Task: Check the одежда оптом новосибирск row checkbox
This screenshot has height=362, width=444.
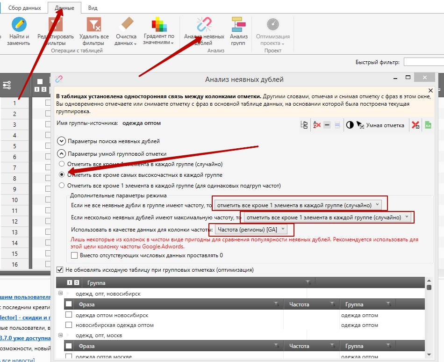Action: [x=69, y=315]
